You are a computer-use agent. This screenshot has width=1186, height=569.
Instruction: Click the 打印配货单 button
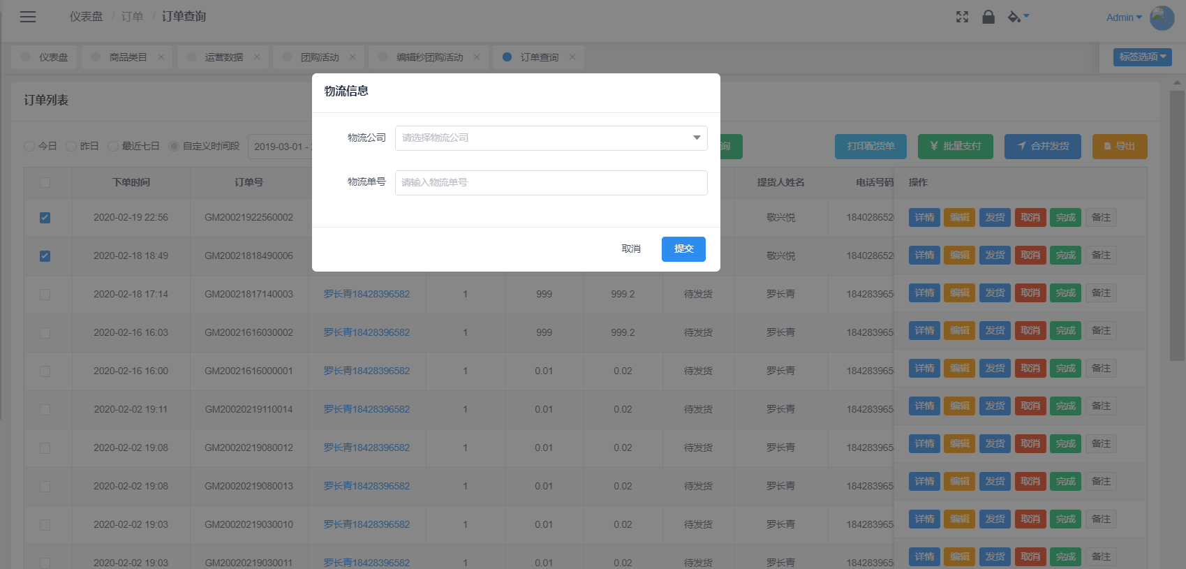(870, 146)
